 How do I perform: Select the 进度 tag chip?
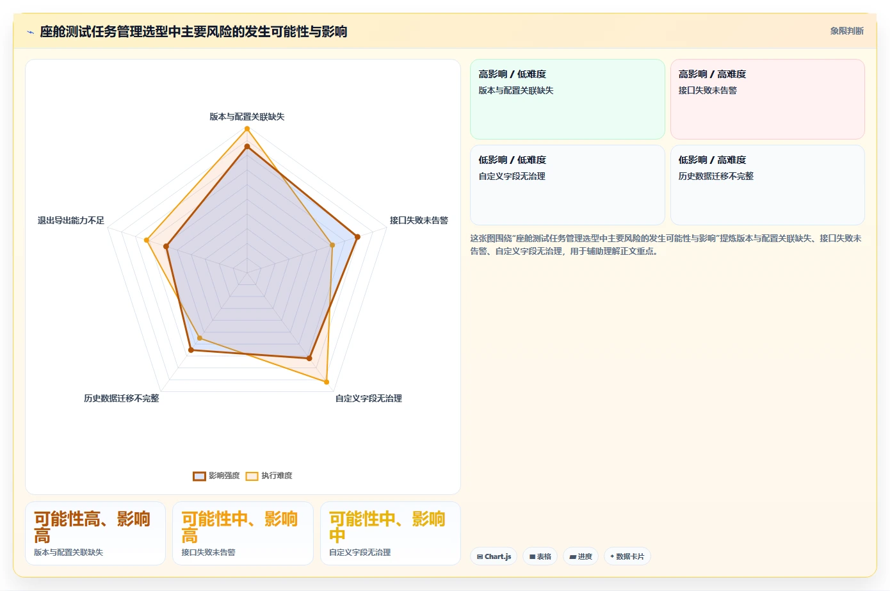click(x=581, y=556)
